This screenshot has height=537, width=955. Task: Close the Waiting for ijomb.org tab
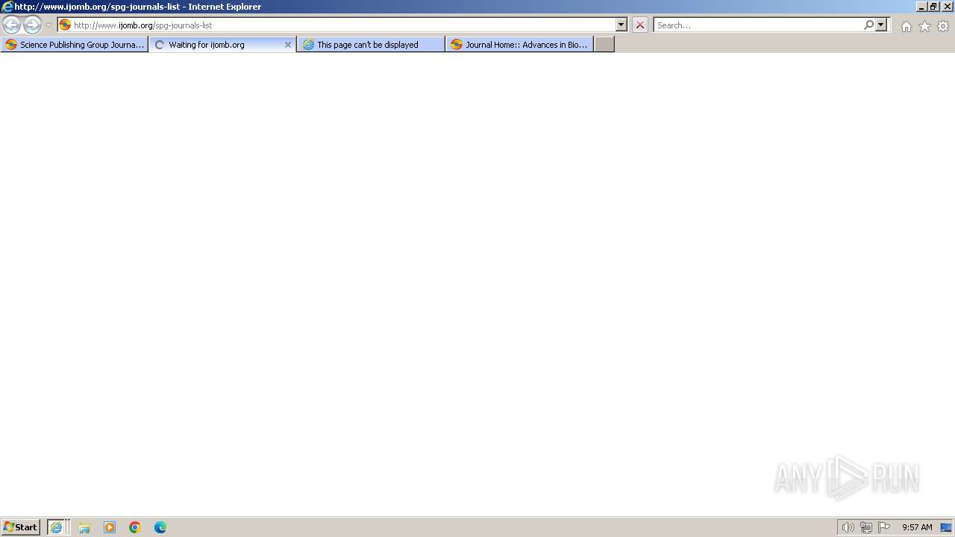tap(288, 45)
